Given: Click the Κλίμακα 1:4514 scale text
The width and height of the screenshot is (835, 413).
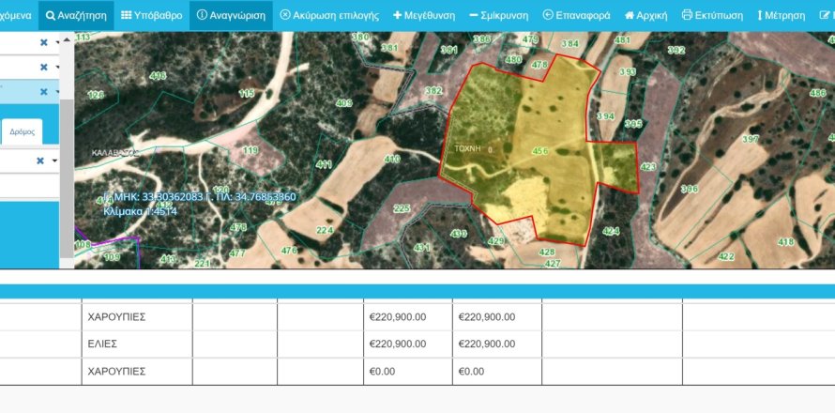Looking at the screenshot, I should (x=140, y=211).
